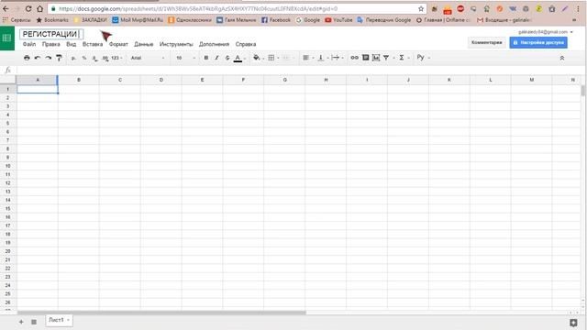Add a new sheet with plus button
587x330 pixels.
tap(21, 322)
